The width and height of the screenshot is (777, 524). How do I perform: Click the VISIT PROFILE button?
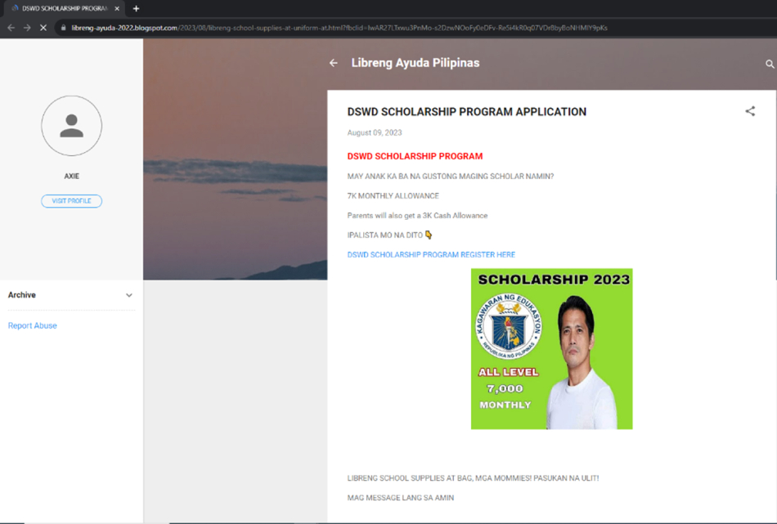71,201
